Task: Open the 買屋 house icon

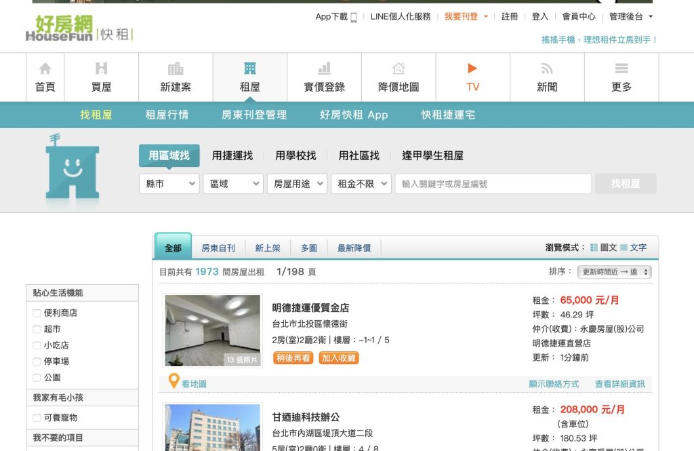Action: pyautogui.click(x=101, y=68)
